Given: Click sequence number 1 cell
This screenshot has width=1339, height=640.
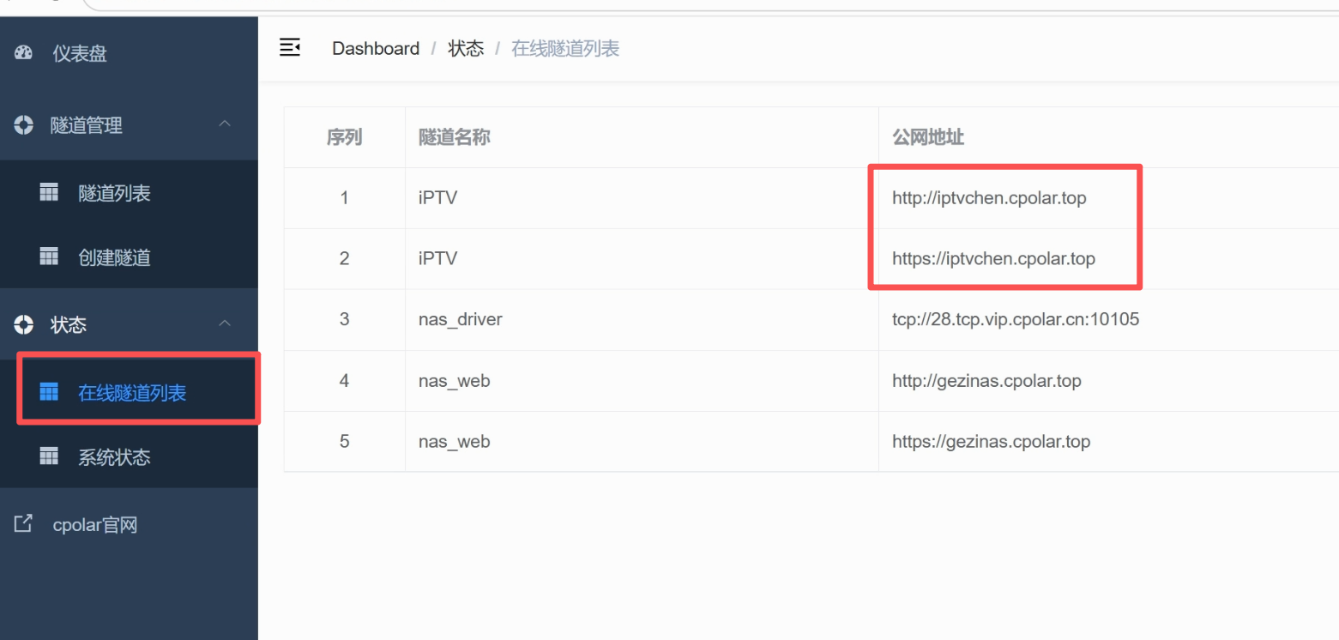Looking at the screenshot, I should pos(344,198).
